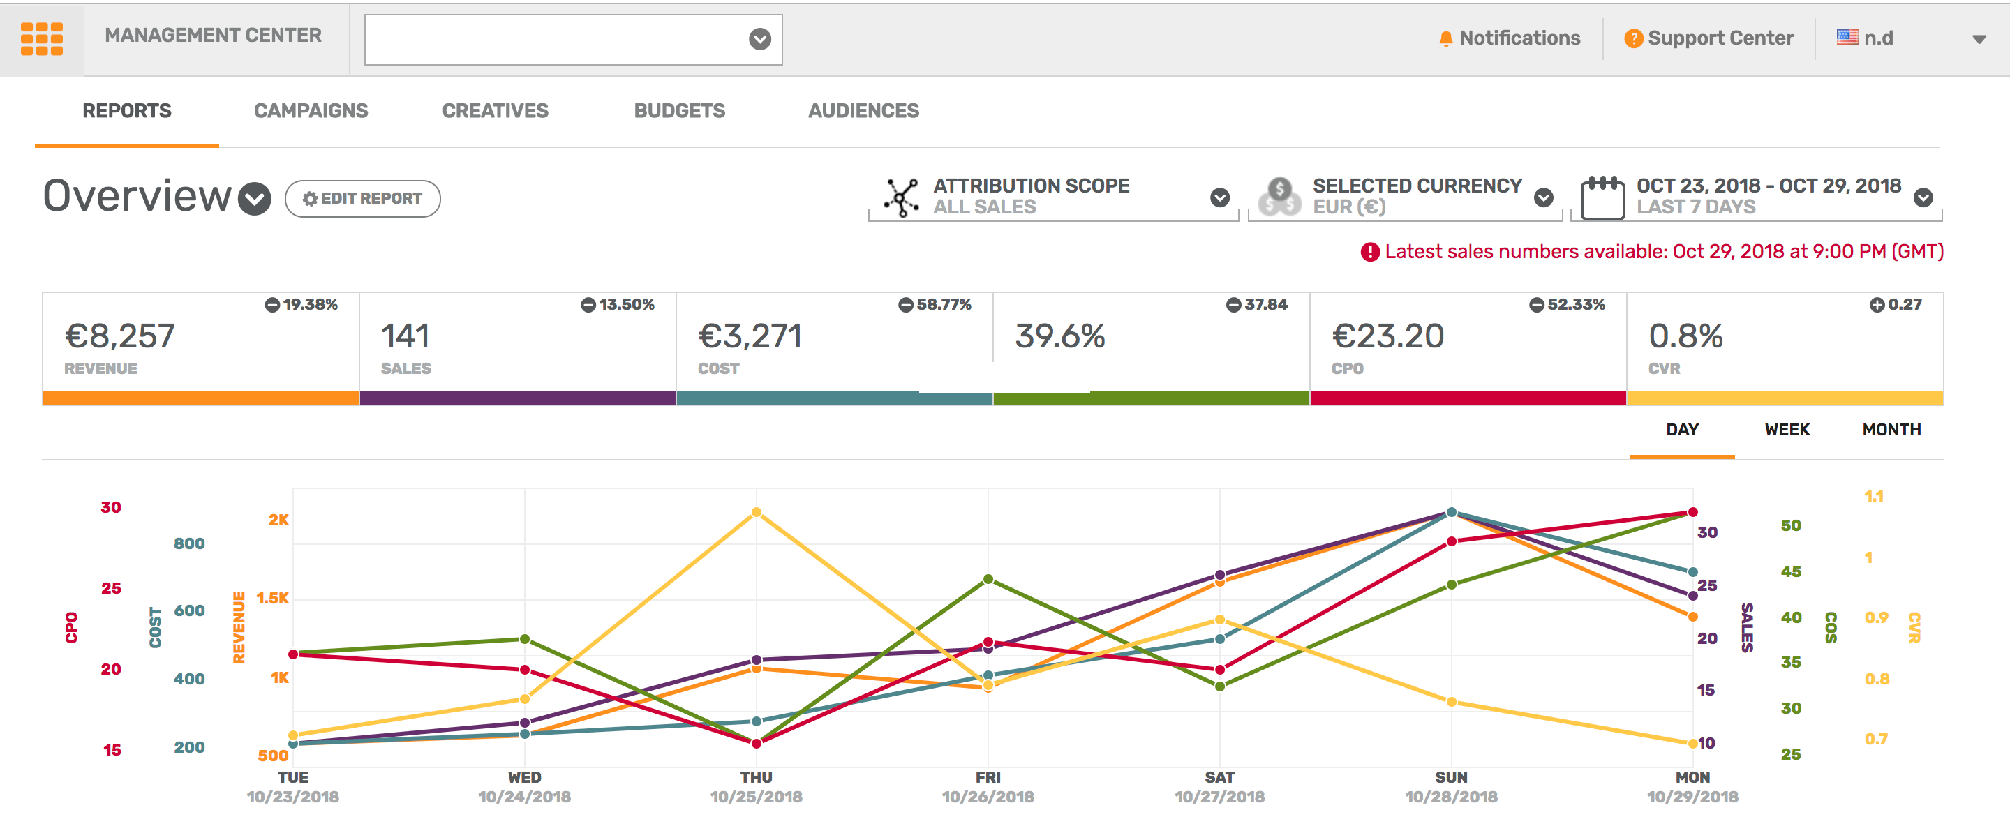This screenshot has width=2010, height=833.
Task: Open the Selected Currency dropdown
Action: pos(1544,197)
